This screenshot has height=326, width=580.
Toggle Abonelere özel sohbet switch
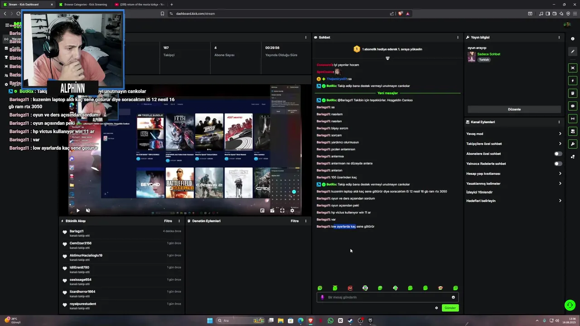(x=558, y=153)
